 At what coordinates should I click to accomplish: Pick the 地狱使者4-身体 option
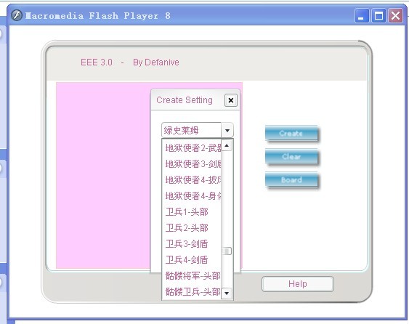(x=192, y=195)
